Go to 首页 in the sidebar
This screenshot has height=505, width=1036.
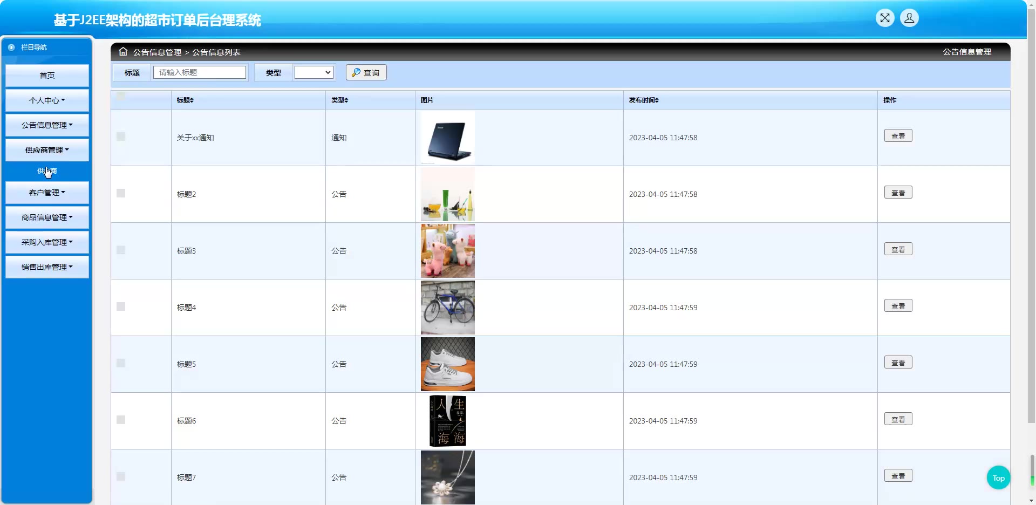tap(47, 76)
